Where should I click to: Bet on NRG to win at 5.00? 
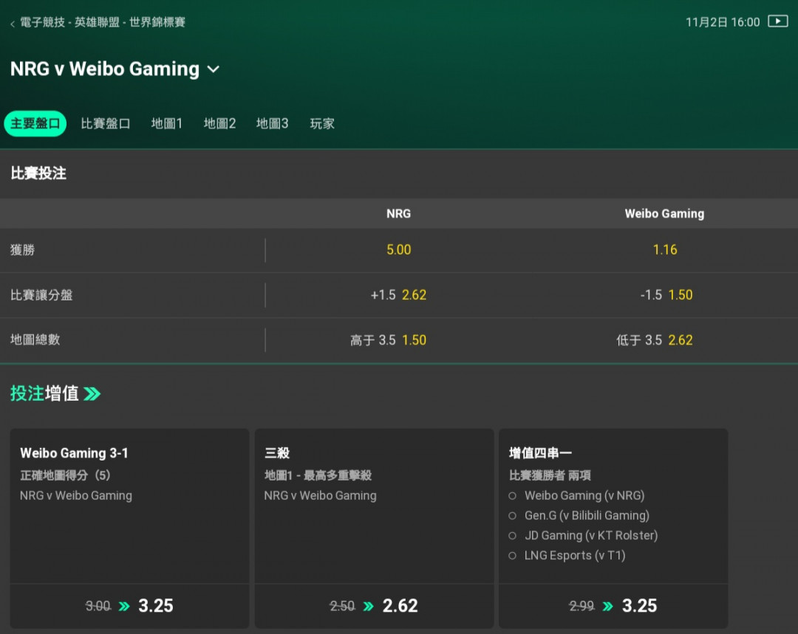[398, 249]
